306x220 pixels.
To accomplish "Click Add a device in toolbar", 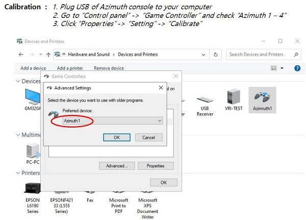I will coord(33,68).
